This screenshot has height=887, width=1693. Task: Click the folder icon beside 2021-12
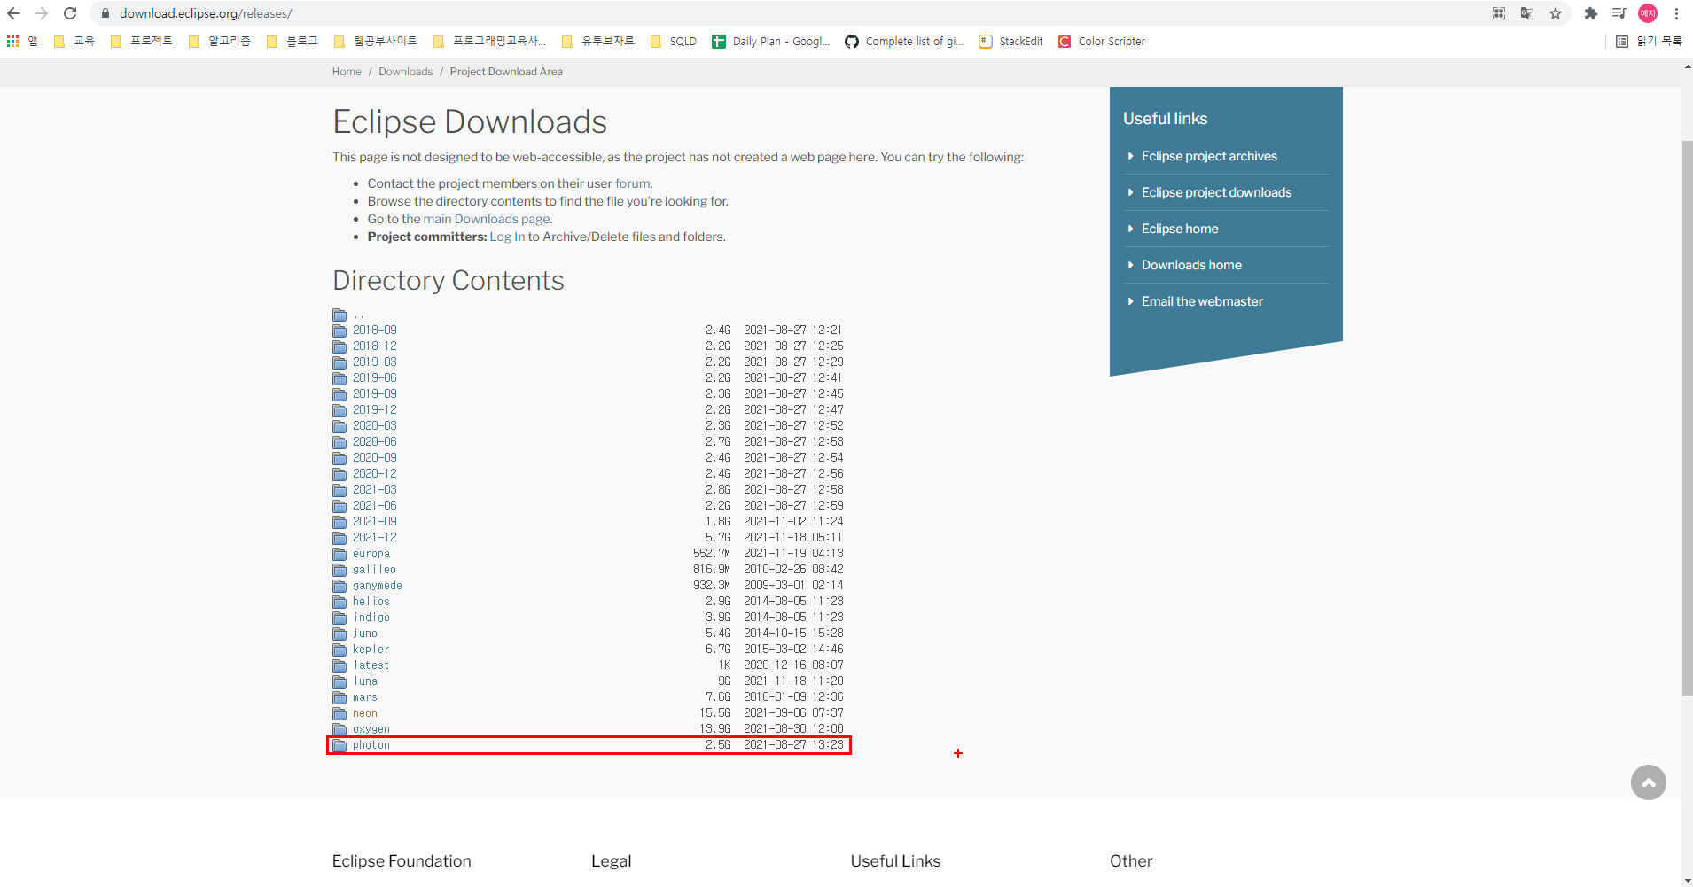click(x=339, y=538)
